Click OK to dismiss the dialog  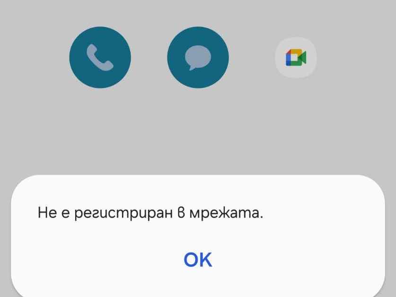click(x=198, y=259)
